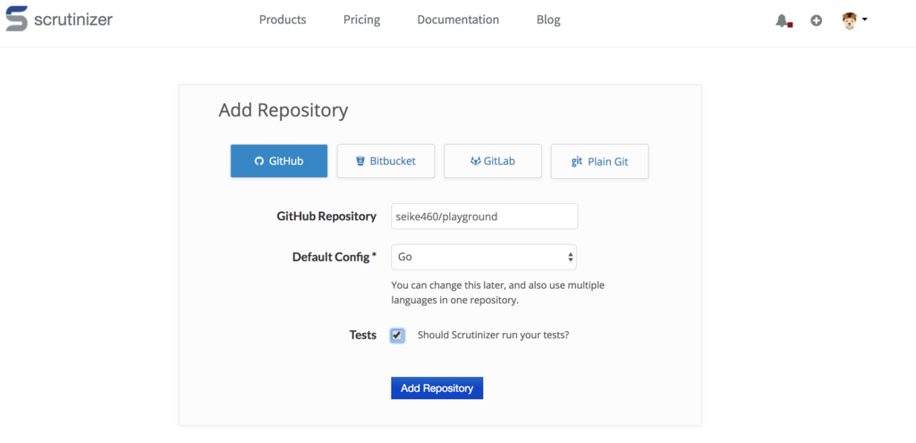
Task: Visit the Blog page
Action: (548, 20)
